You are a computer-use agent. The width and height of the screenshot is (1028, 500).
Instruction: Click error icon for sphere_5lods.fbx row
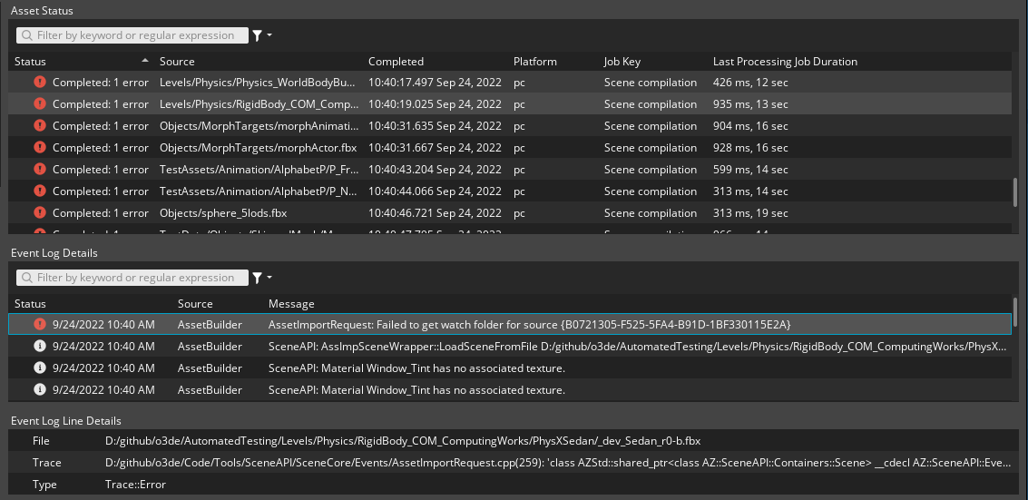39,212
